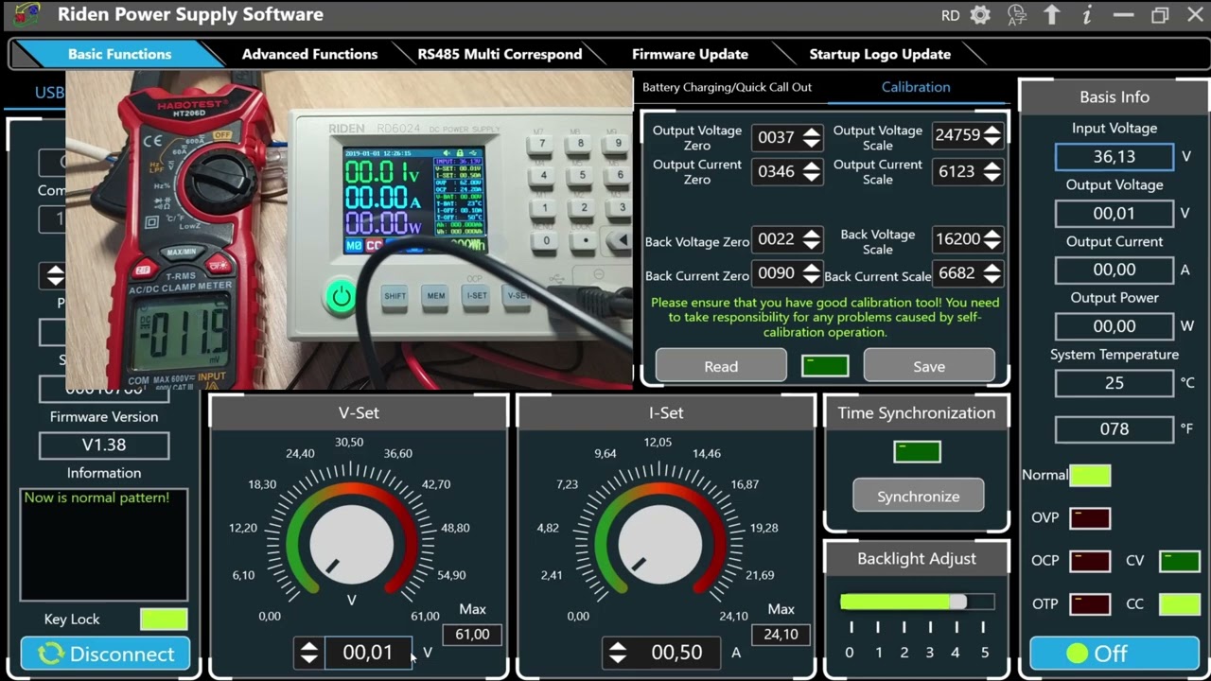Open the Firmware Update tab
1211x681 pixels.
tap(690, 54)
